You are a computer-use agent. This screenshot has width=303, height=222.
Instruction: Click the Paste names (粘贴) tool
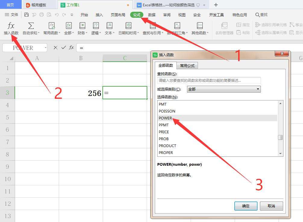point(243,32)
